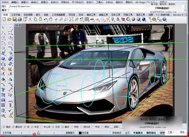Screen dimensions: 189x137
Task: Click the Save disk icon
Action: click(x=15, y=19)
